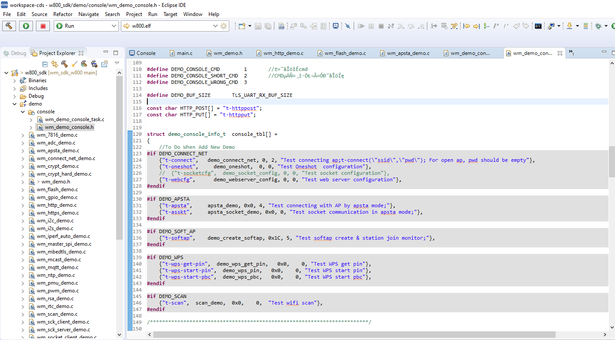Click the red Stop button in launch bar

(x=42, y=26)
